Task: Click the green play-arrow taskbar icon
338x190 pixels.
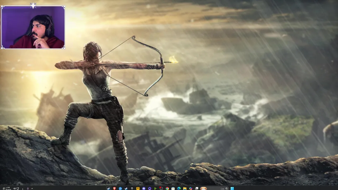Action: coord(156,188)
